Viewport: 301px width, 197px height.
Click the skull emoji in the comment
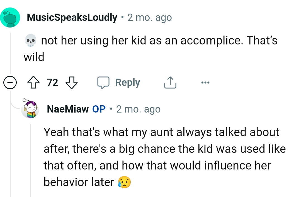[31, 40]
